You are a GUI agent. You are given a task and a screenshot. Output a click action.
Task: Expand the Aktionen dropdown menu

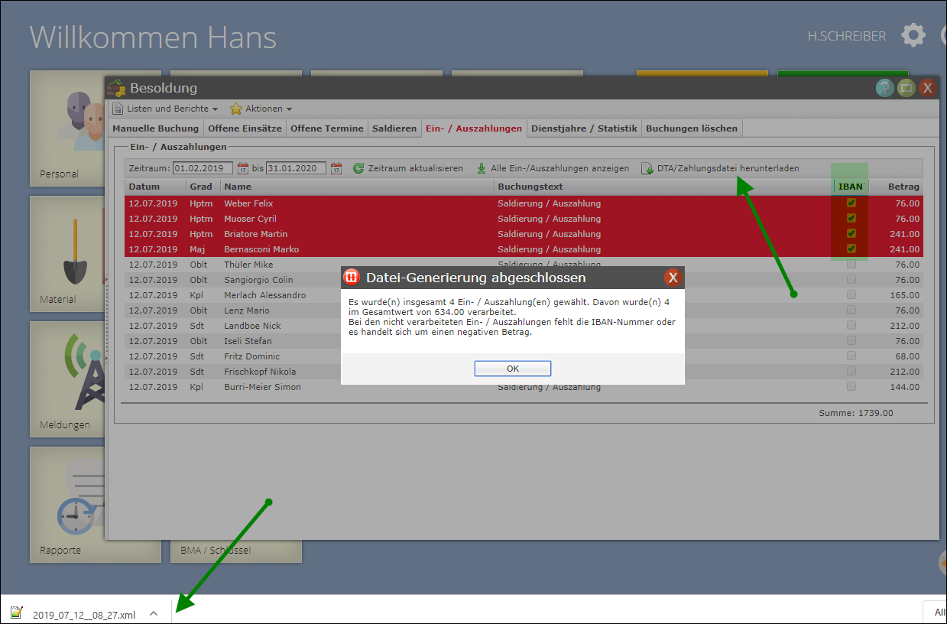(x=261, y=109)
